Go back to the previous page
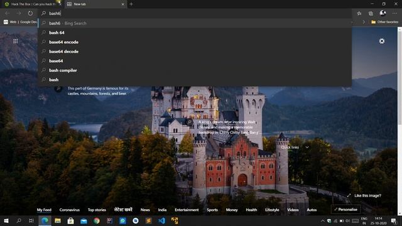Viewport: 402px width, 226px height. [7, 13]
